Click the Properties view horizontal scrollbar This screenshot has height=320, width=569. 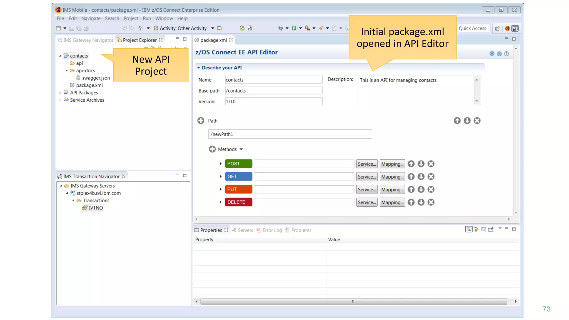(x=353, y=301)
